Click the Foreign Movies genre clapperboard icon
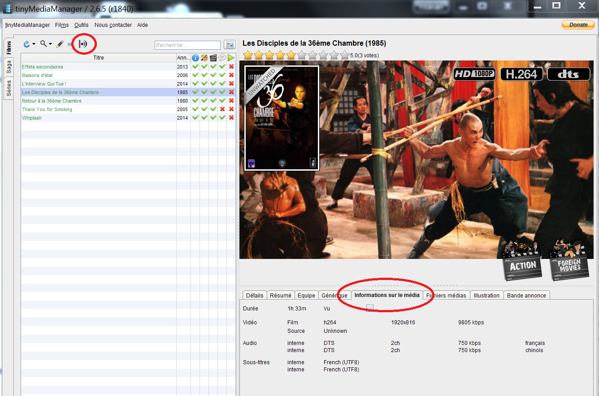599x396 pixels. (569, 260)
